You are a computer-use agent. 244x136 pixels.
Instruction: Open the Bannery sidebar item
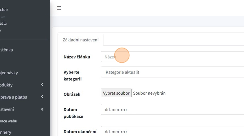click(x=6, y=132)
